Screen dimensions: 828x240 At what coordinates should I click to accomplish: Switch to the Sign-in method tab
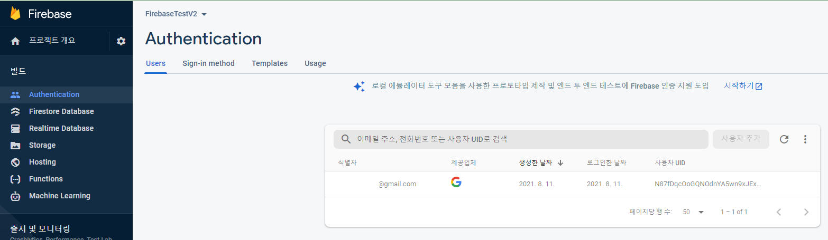(208, 63)
